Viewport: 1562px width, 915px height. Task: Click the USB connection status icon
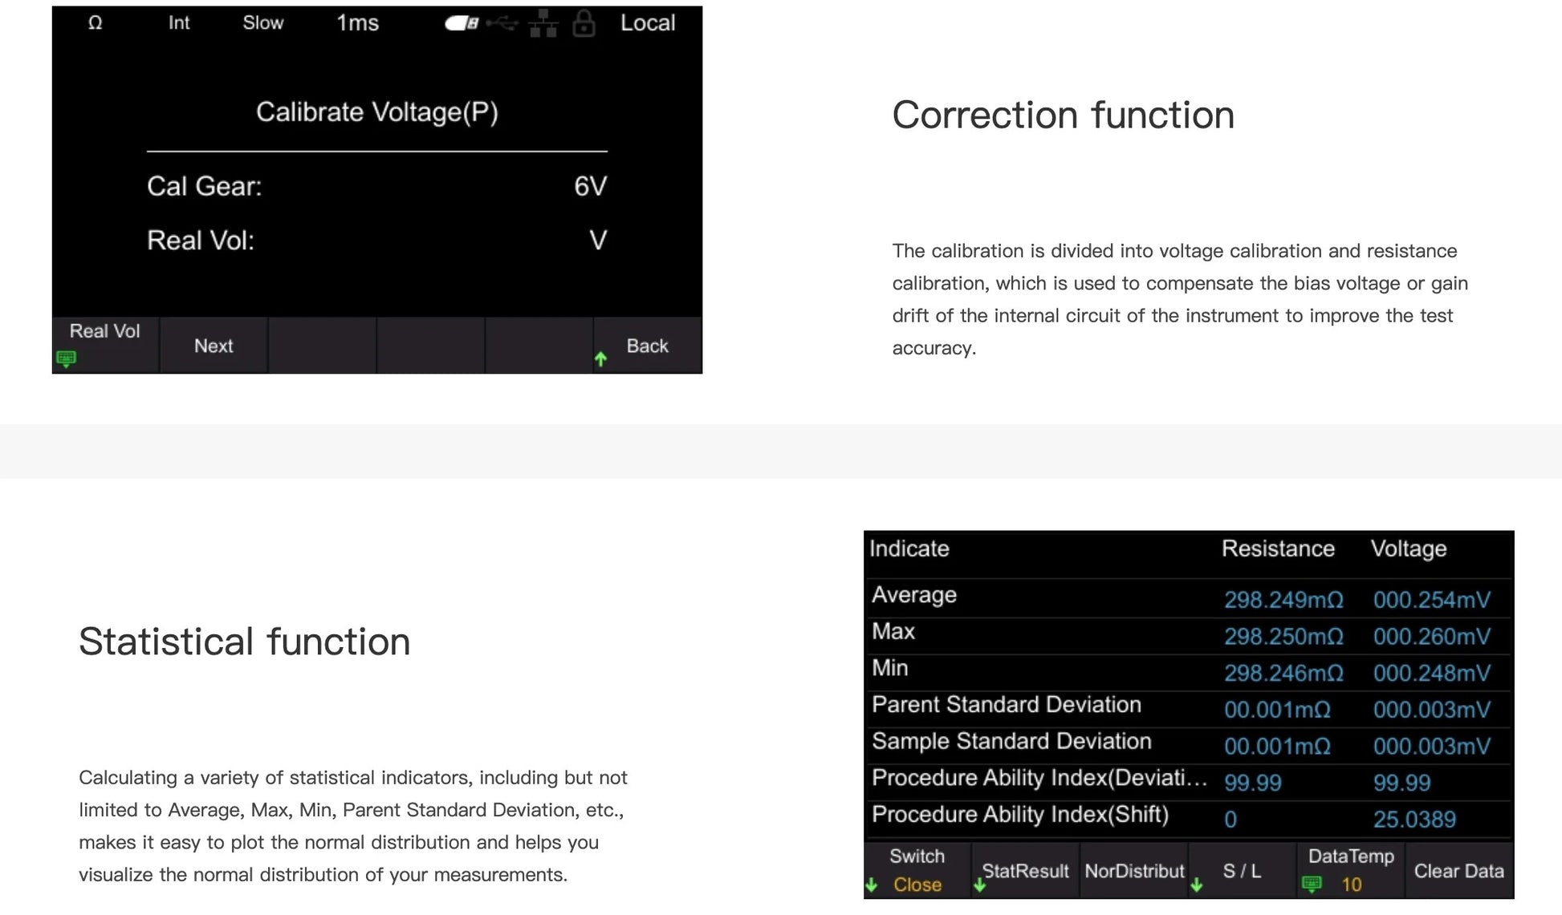503,23
